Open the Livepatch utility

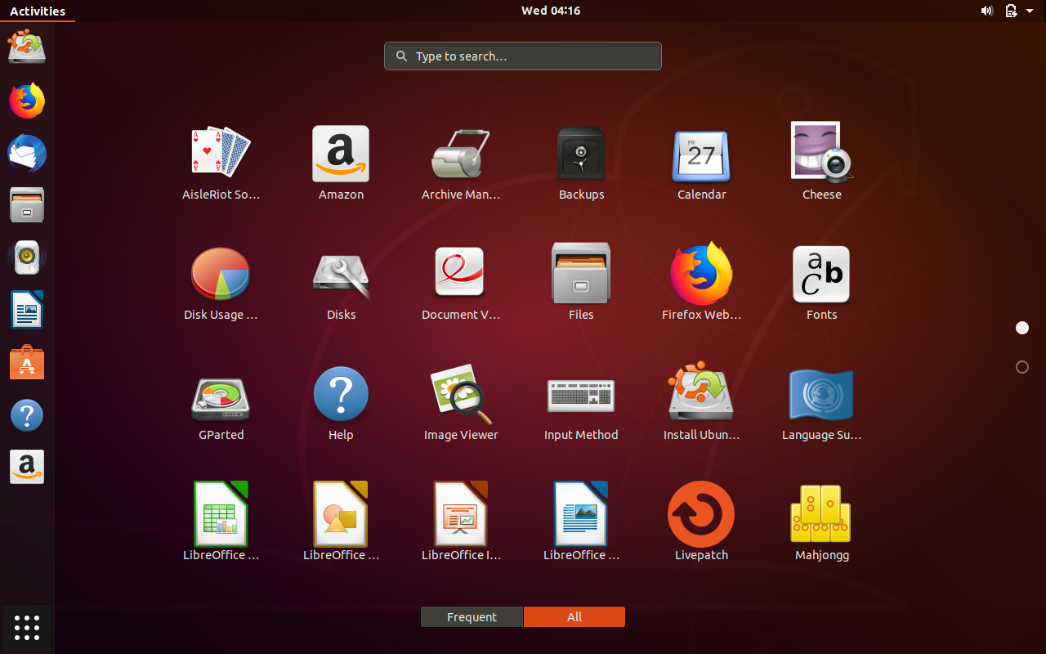tap(701, 513)
